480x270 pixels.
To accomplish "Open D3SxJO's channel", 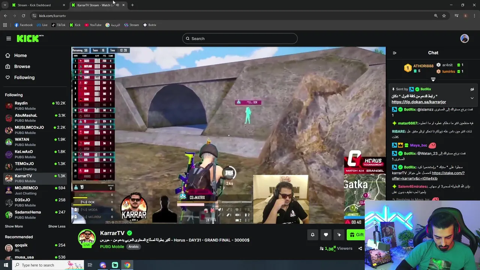I will click(35, 202).
